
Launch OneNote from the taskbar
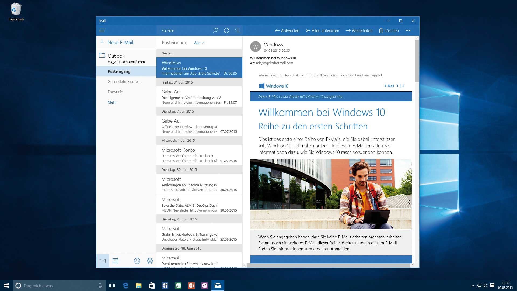point(205,286)
